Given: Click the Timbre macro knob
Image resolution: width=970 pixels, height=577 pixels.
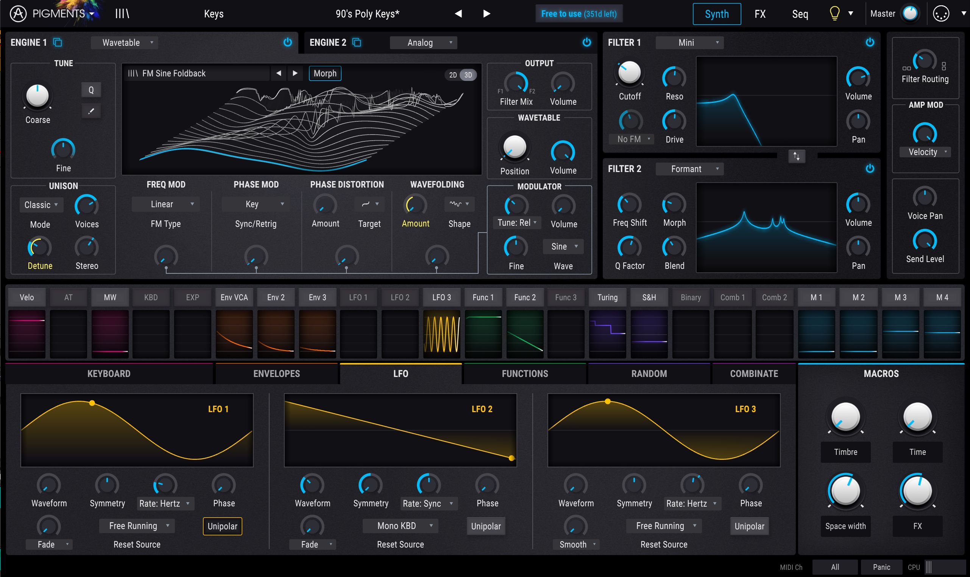Looking at the screenshot, I should point(845,417).
